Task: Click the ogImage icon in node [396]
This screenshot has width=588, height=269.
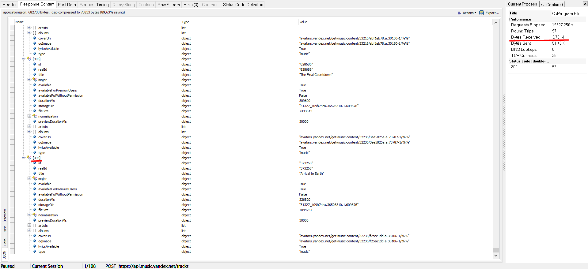Action: pos(35,241)
